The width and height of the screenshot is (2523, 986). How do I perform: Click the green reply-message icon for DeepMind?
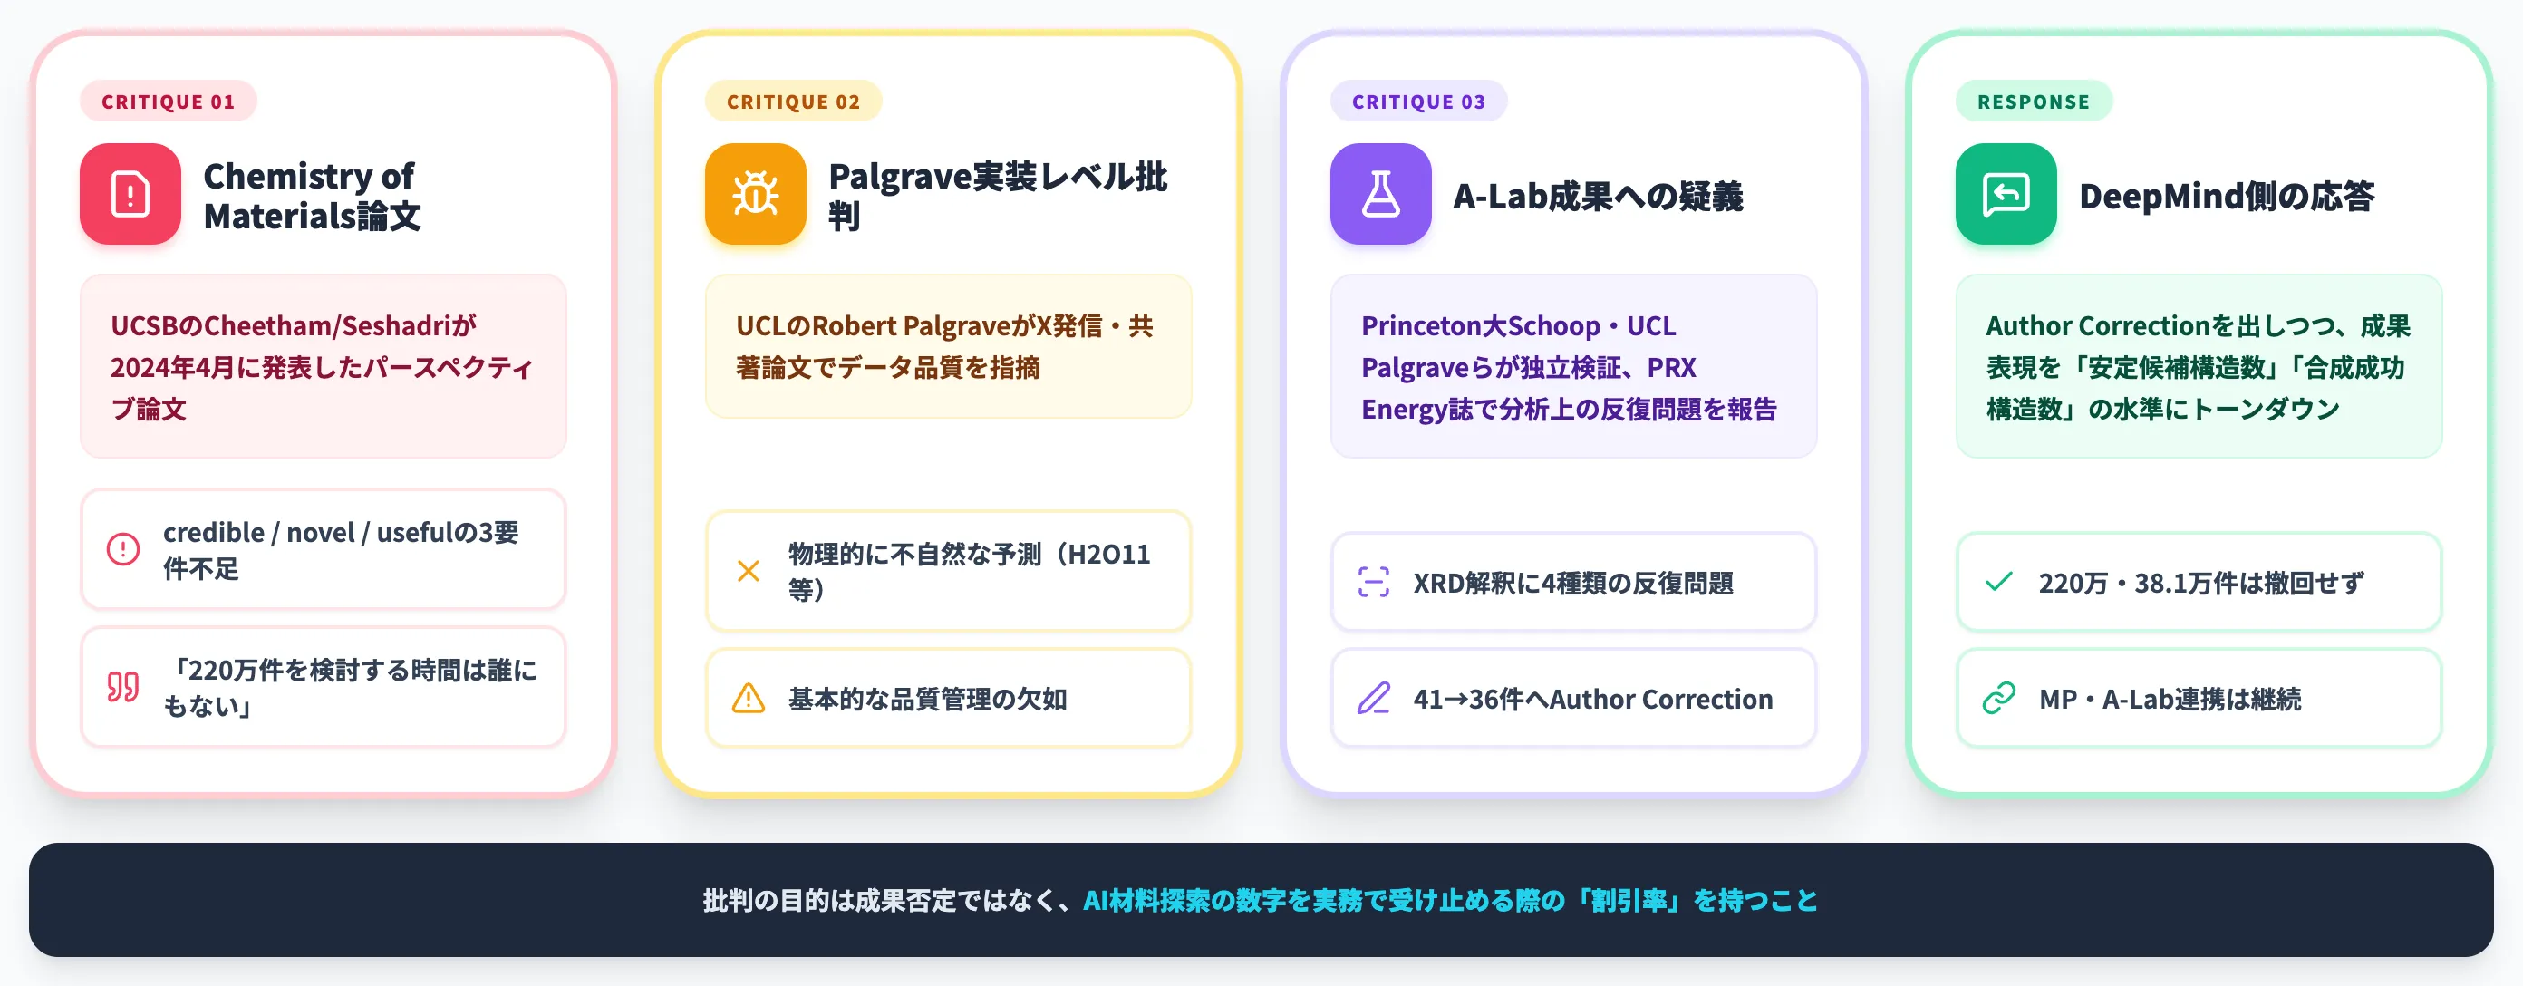point(2006,194)
